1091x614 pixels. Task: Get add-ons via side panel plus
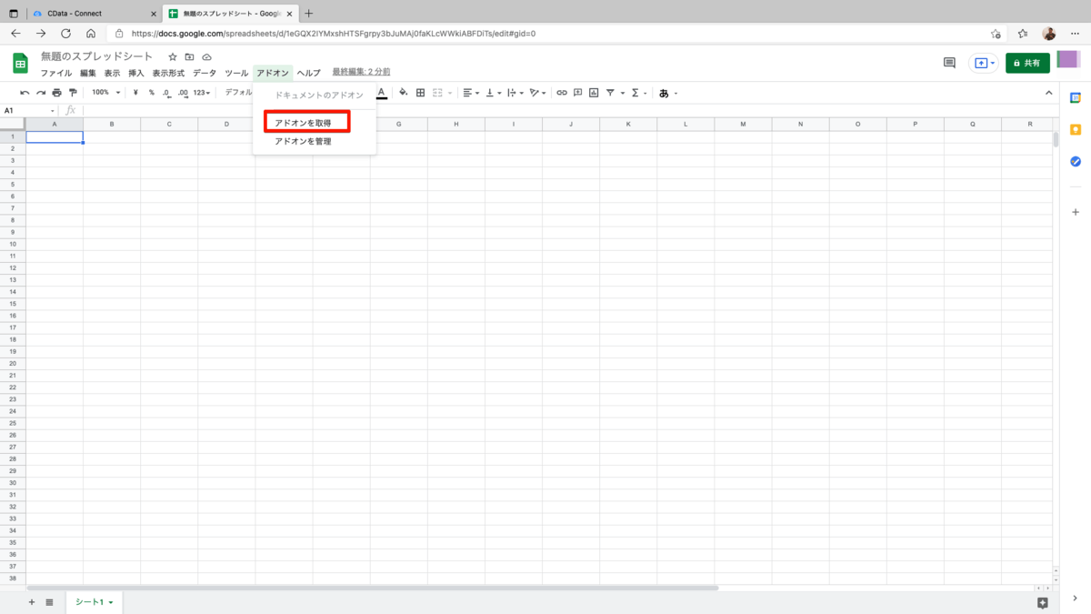pyautogui.click(x=1076, y=212)
